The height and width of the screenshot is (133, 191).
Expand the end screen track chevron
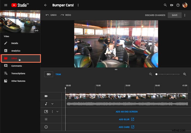tap(57, 111)
